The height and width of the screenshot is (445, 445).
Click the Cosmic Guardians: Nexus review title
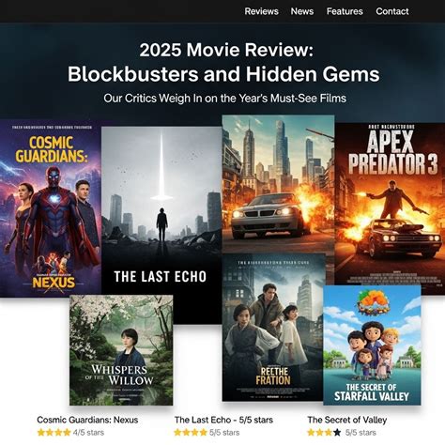point(87,420)
